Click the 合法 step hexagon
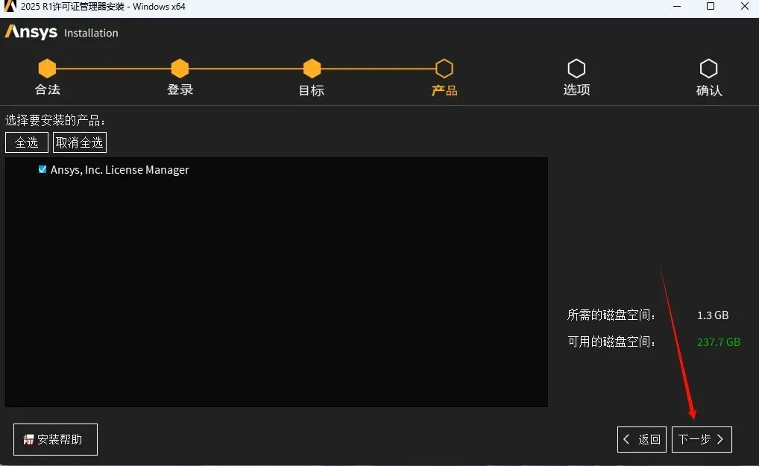This screenshot has width=759, height=466. pos(48,69)
